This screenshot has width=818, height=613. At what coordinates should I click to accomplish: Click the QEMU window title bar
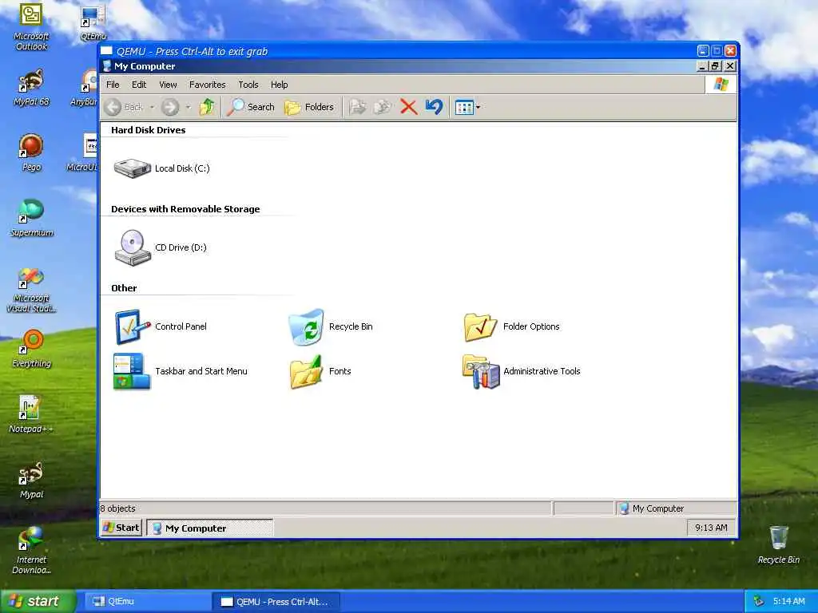[x=396, y=51]
